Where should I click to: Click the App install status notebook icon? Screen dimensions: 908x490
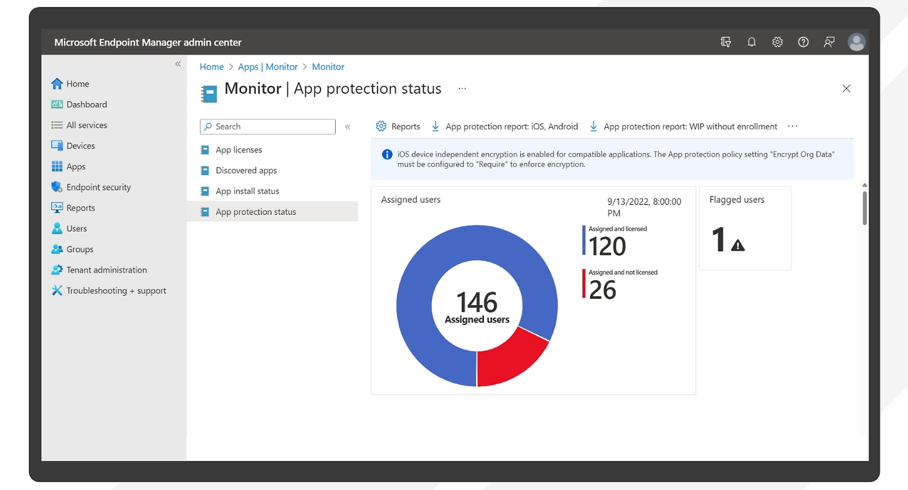pos(205,191)
